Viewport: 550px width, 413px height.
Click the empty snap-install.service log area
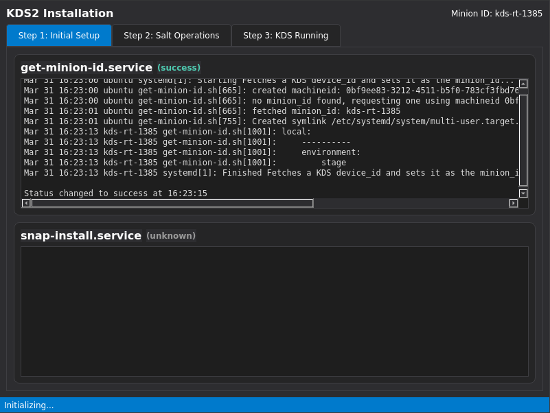tap(275, 311)
